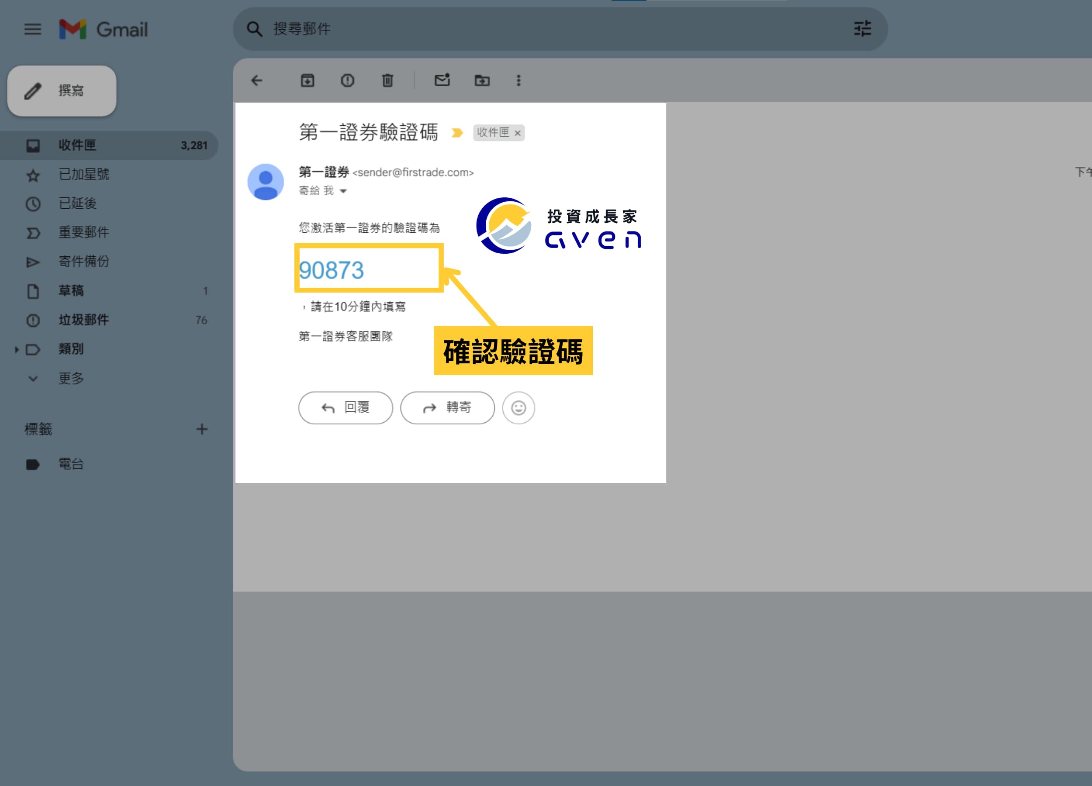Click the 標籤 labels section header
Screen dimensions: 1092x786
[38, 429]
